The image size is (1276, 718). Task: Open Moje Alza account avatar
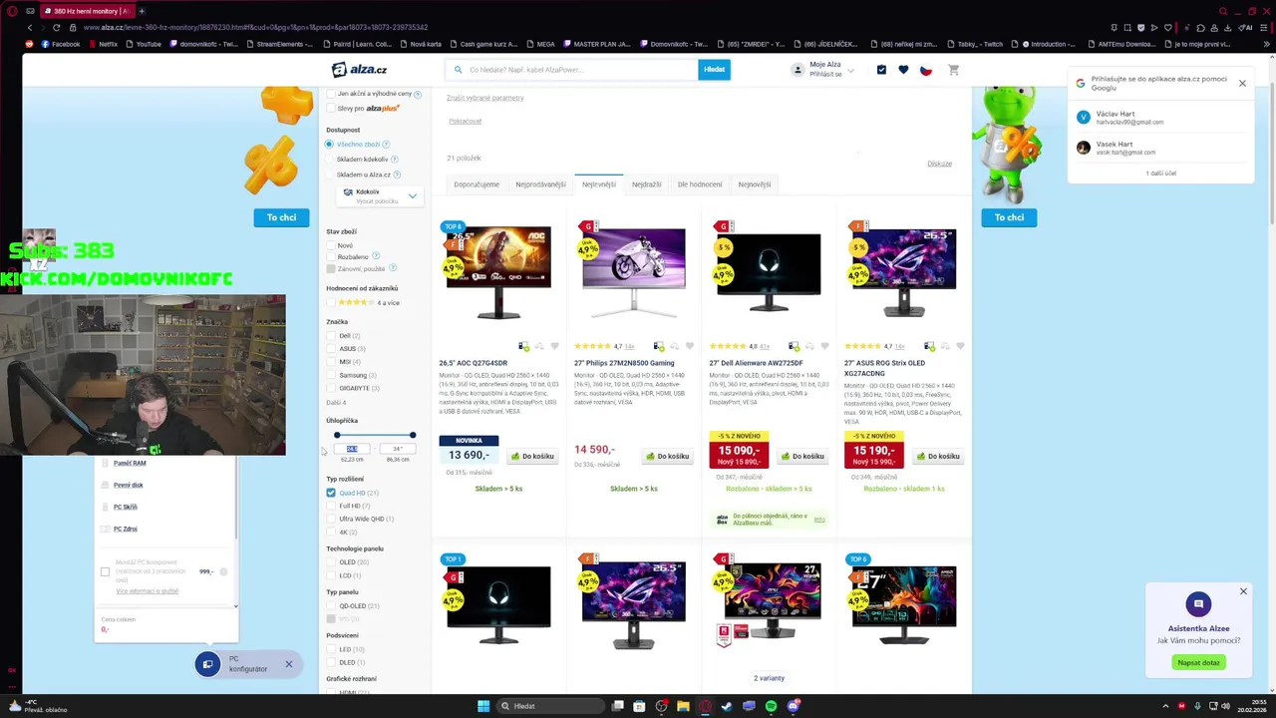797,70
